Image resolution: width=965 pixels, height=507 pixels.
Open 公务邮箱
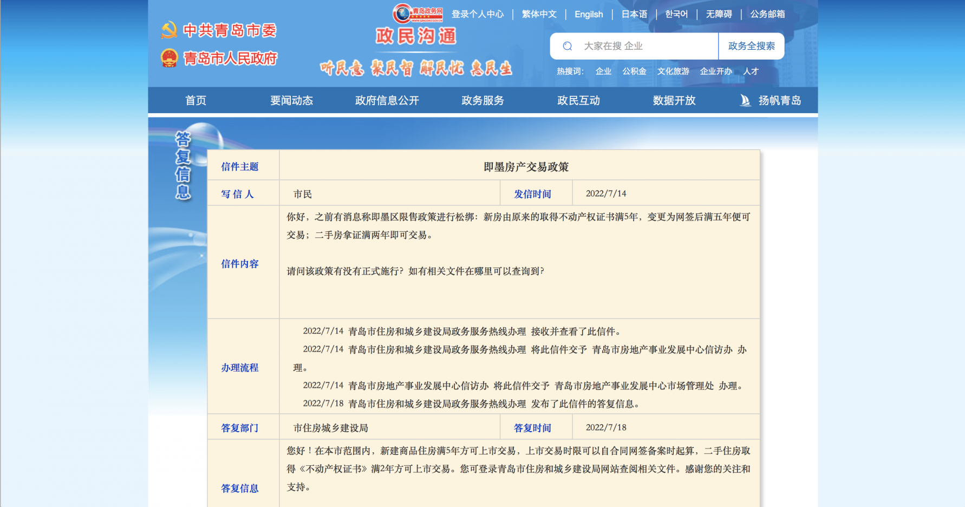pyautogui.click(x=767, y=14)
